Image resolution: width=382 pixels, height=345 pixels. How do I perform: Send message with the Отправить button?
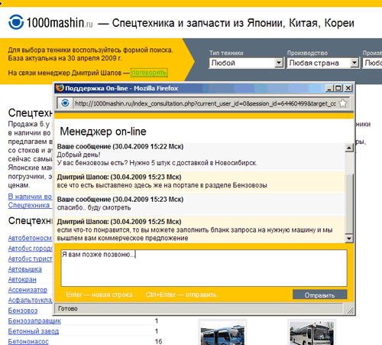319,295
